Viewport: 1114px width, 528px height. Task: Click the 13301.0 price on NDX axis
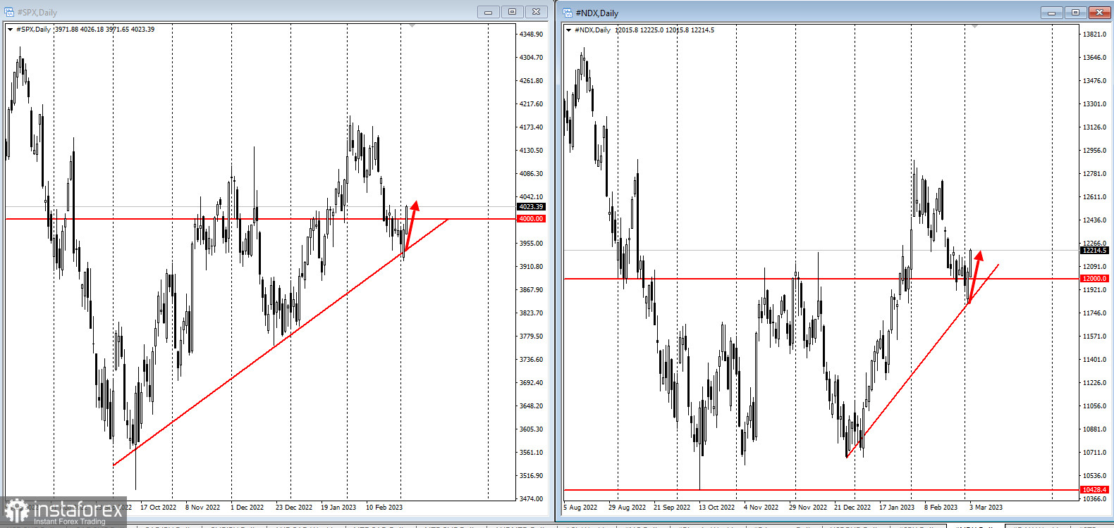[1095, 104]
